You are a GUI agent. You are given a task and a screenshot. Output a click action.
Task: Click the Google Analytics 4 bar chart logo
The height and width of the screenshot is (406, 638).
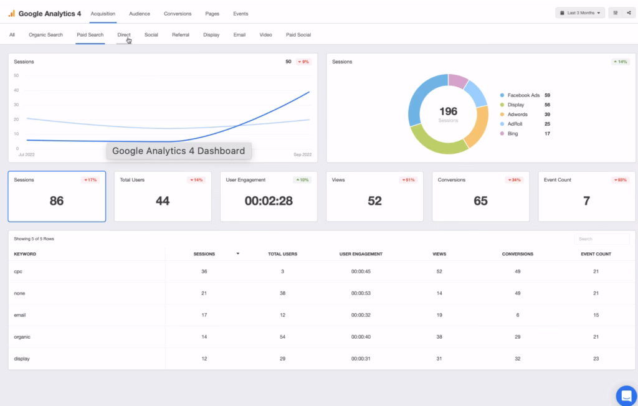(x=12, y=13)
